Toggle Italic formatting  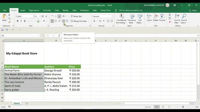coord(21,21)
